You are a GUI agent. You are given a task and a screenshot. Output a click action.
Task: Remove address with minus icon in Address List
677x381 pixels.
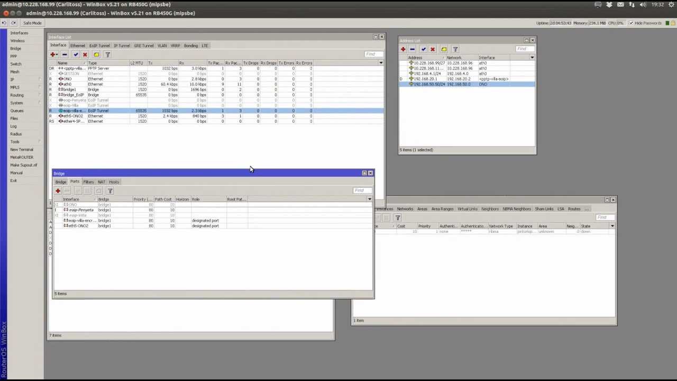[x=413, y=49]
